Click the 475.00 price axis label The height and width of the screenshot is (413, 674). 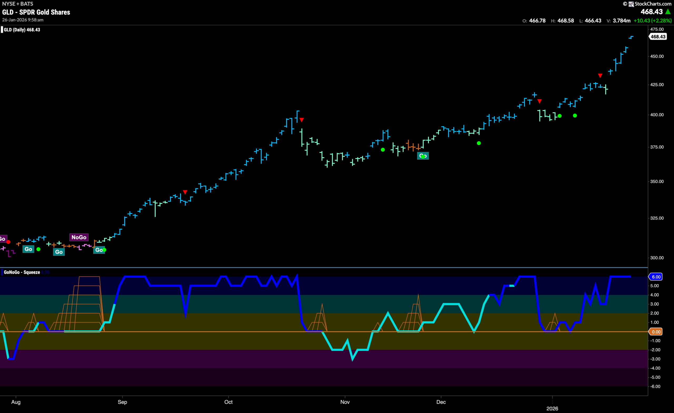pyautogui.click(x=657, y=29)
